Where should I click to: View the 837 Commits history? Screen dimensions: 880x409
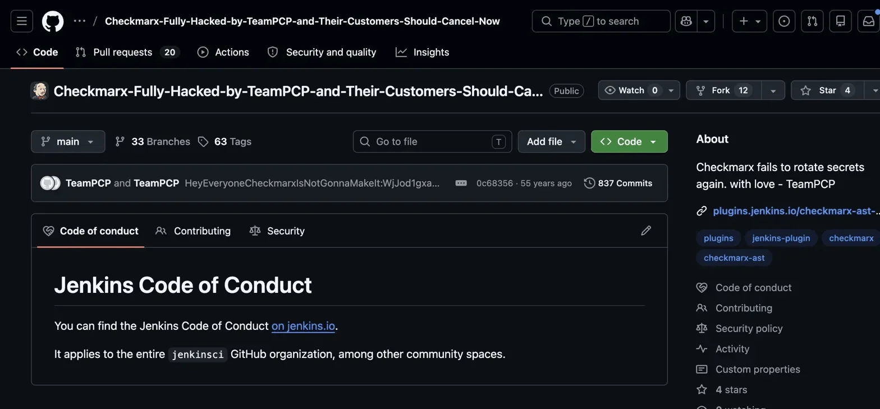pyautogui.click(x=618, y=183)
